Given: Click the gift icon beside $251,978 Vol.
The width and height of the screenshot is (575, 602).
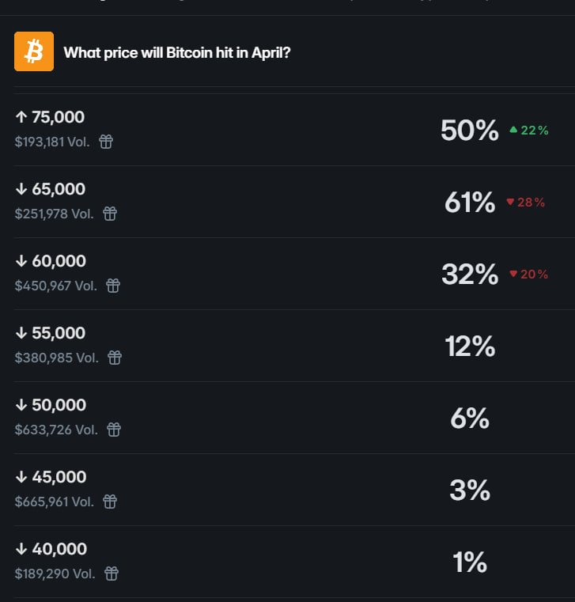Looking at the screenshot, I should pos(110,214).
